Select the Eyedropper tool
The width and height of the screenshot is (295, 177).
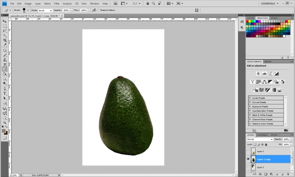4,45
